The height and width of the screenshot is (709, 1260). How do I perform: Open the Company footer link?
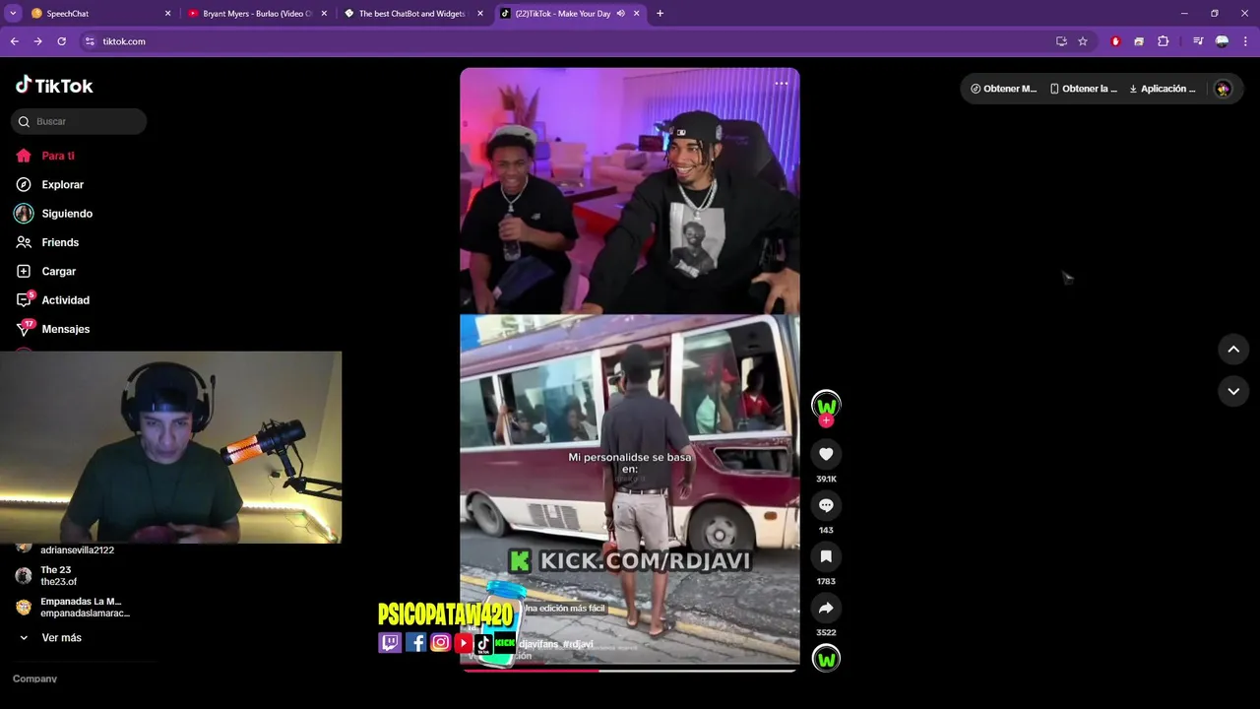point(34,678)
